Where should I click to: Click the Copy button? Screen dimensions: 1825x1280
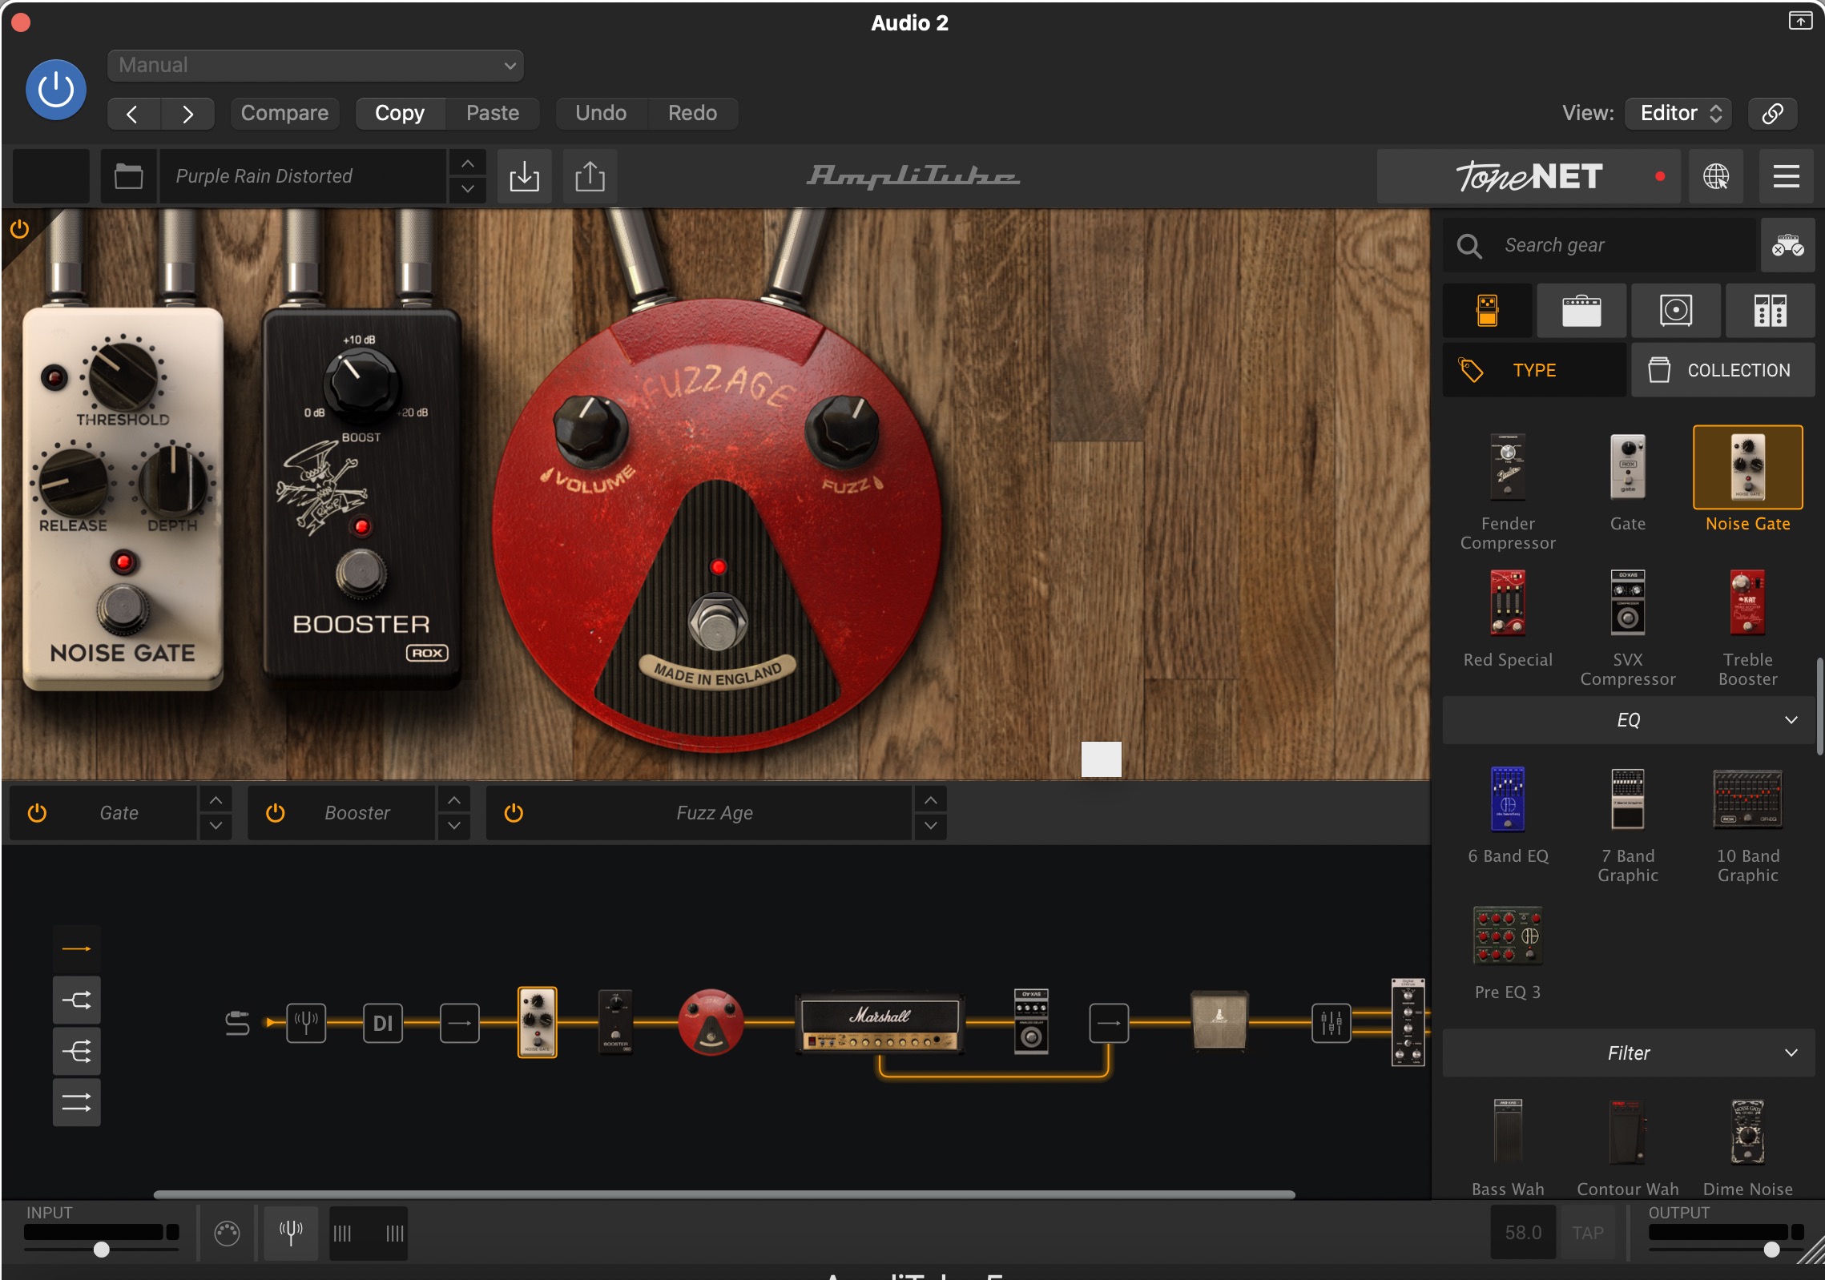tap(400, 114)
